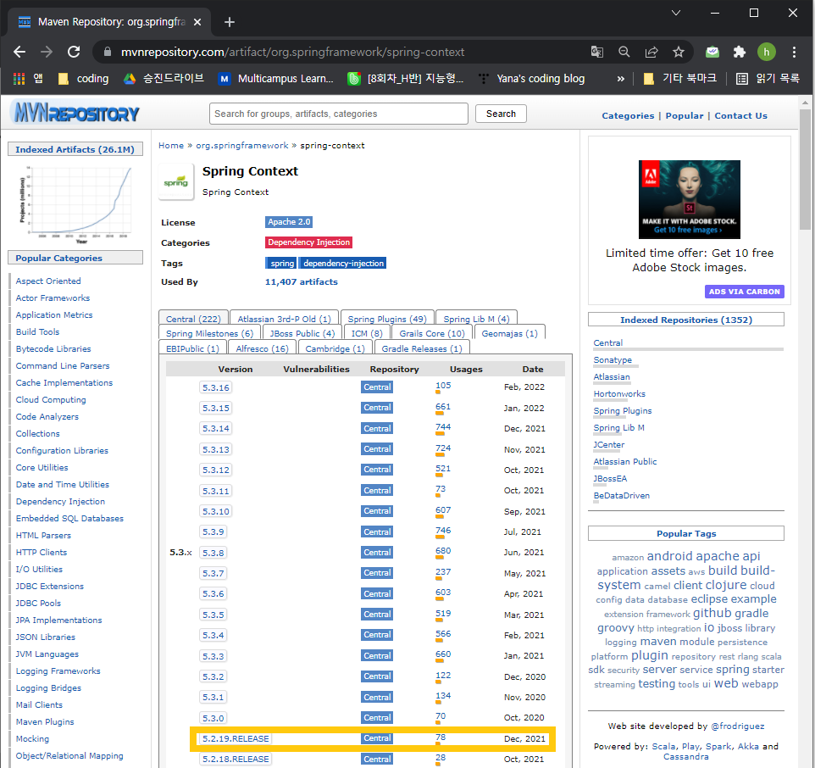Open the Categories header link
815x768 pixels.
[628, 115]
